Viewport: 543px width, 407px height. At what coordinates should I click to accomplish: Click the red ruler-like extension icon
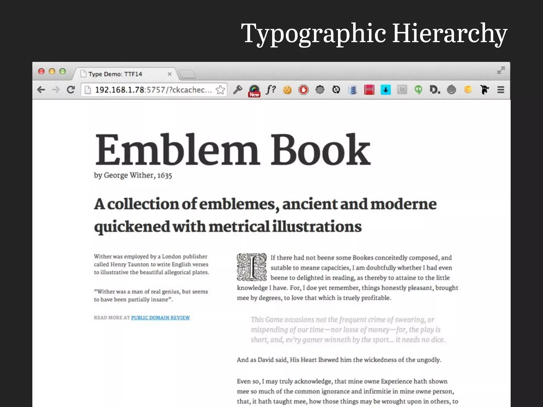tap(369, 90)
